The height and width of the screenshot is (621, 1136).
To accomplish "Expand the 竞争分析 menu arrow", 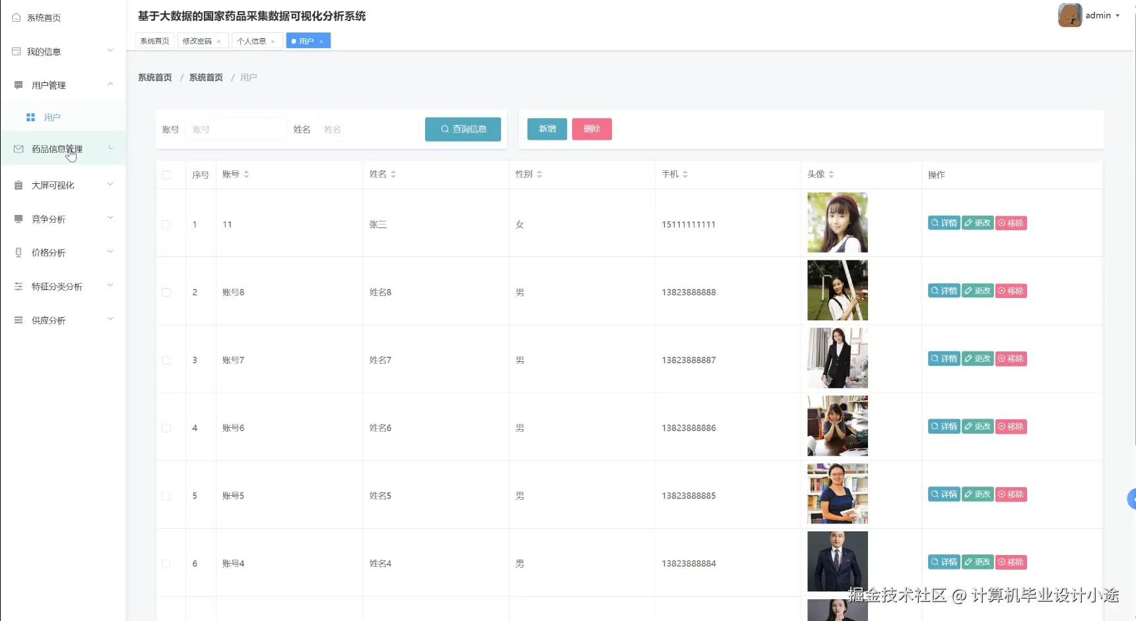I will (x=110, y=218).
